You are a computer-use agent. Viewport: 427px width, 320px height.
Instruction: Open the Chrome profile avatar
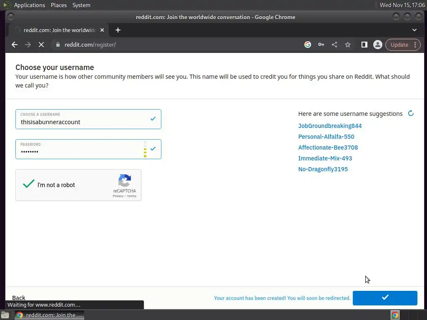pos(378,45)
